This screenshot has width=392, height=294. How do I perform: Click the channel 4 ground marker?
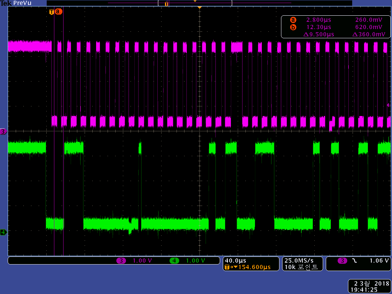(x=3, y=232)
